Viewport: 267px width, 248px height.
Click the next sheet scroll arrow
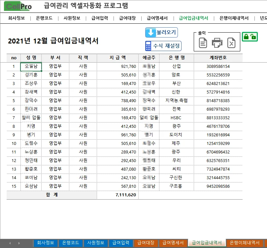pos(19,243)
